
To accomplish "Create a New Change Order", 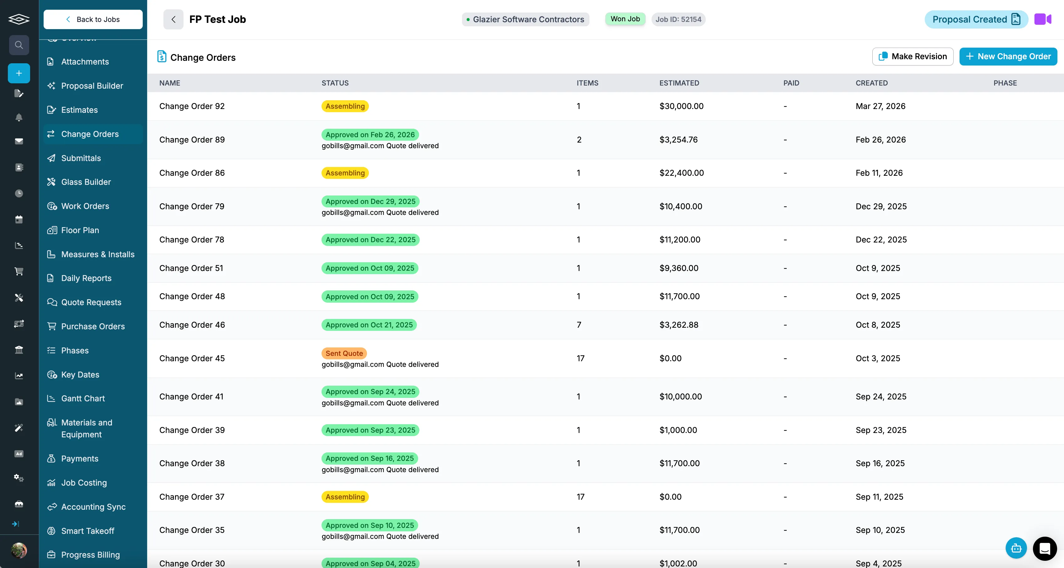I will point(1008,56).
